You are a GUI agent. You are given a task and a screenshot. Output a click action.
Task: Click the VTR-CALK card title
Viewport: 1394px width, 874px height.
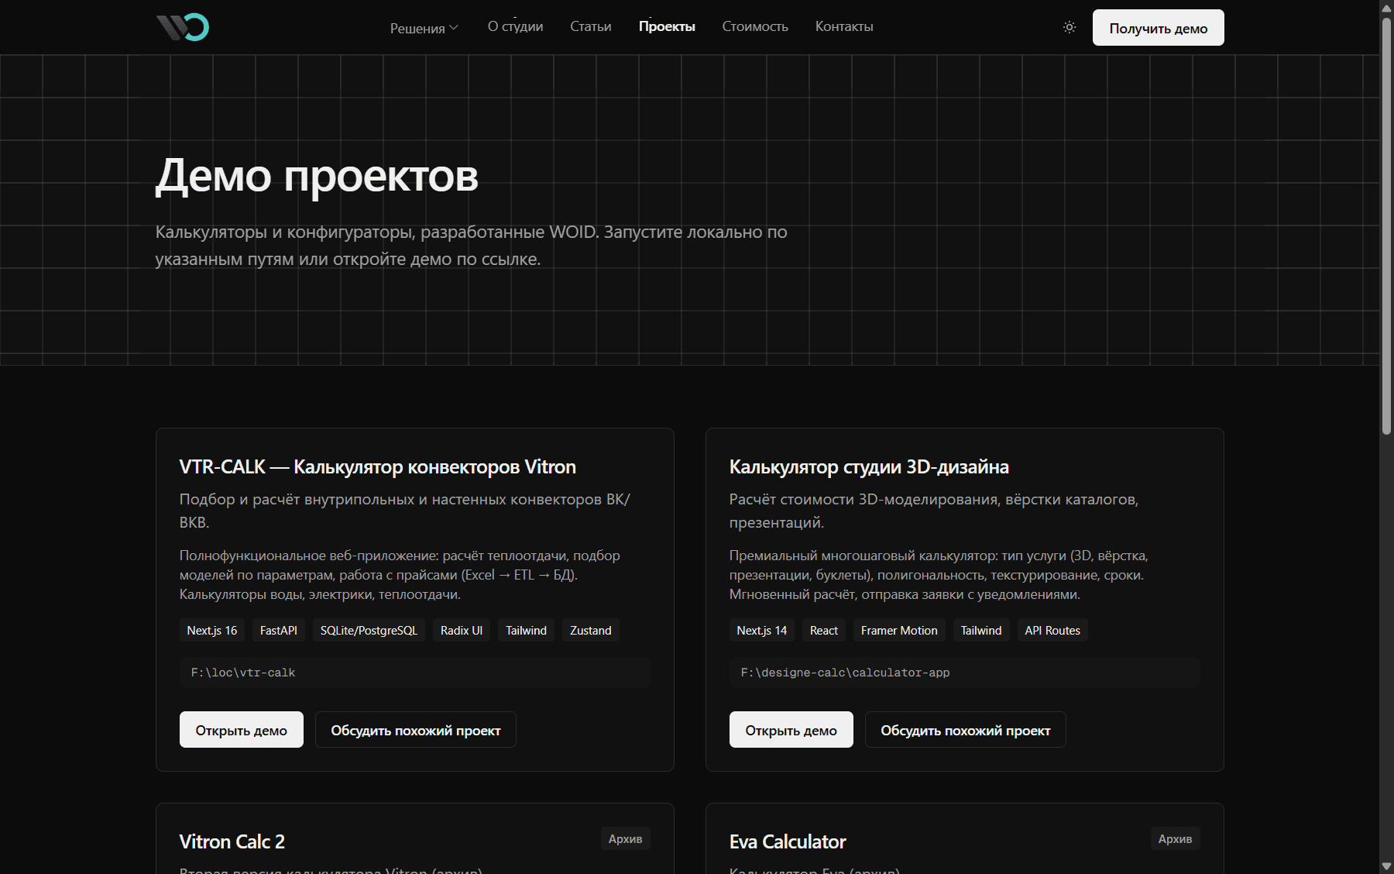click(378, 467)
